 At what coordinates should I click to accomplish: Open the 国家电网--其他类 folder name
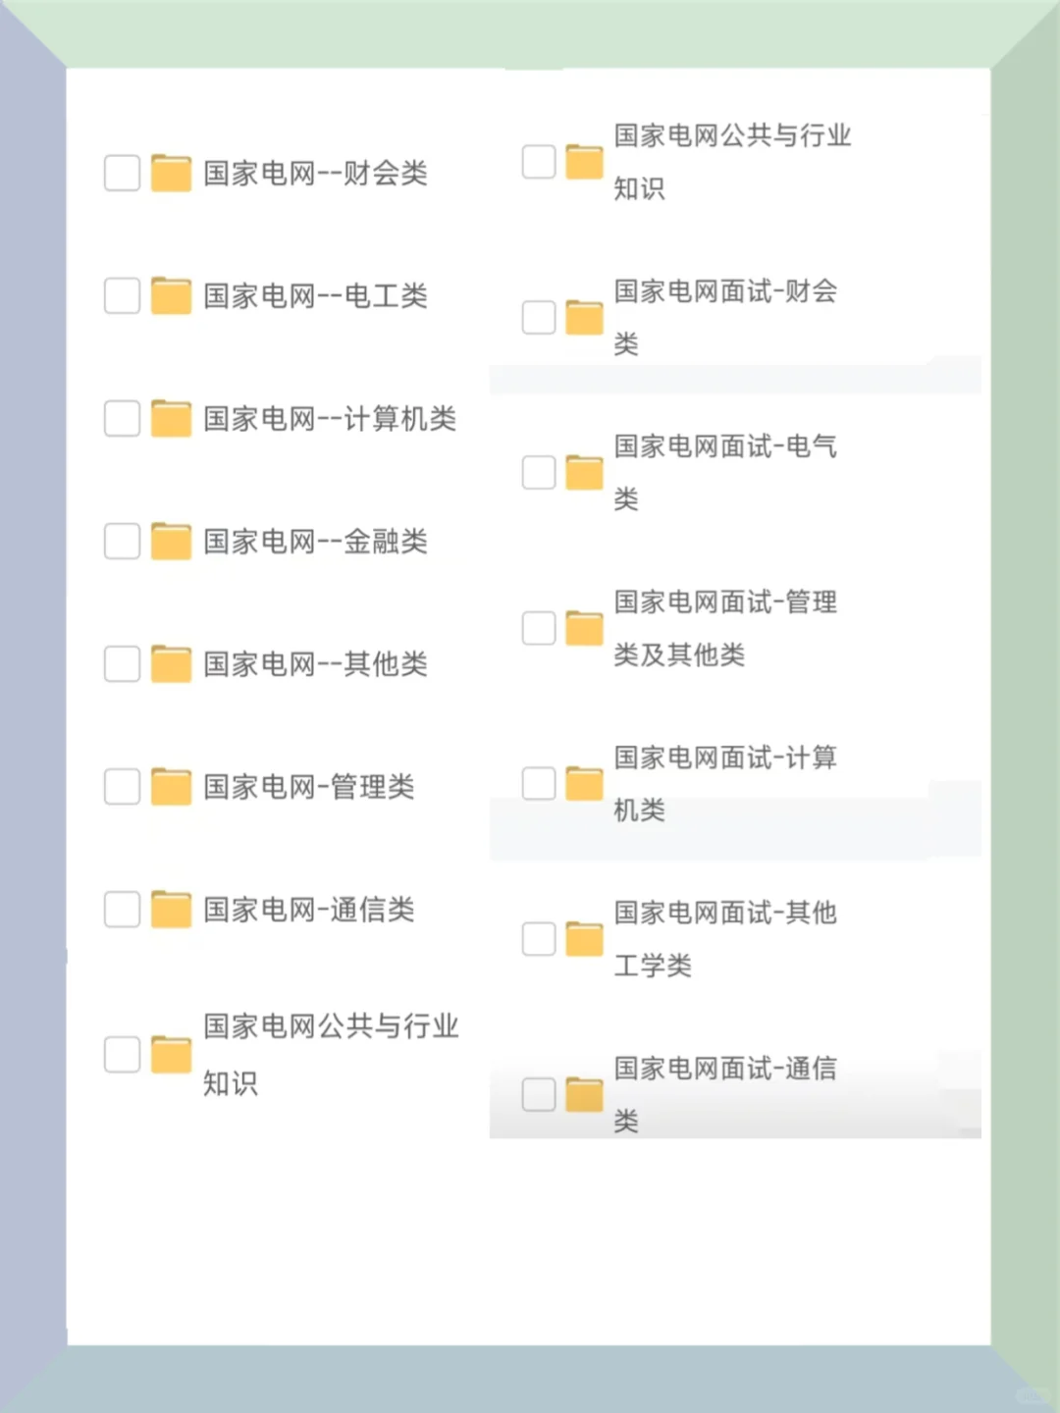[315, 664]
